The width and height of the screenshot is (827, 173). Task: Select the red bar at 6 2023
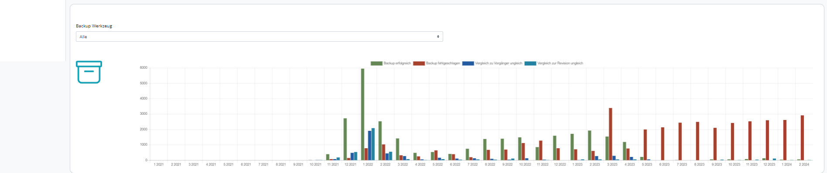[663, 144]
